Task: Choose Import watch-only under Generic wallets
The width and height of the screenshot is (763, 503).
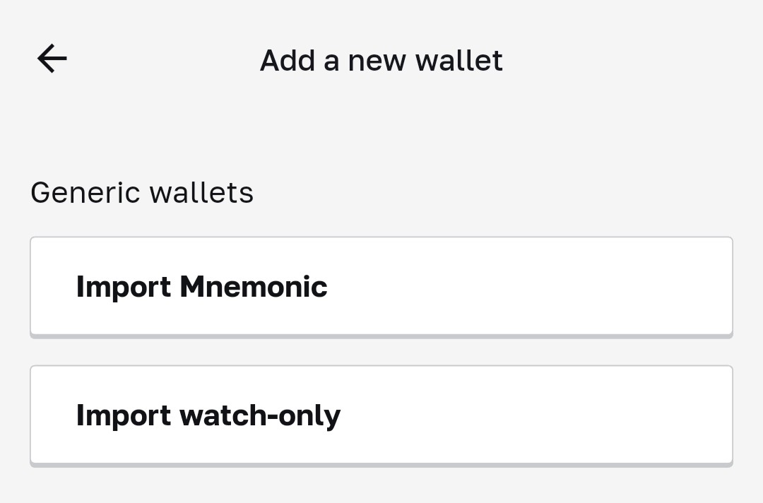Action: (381, 415)
